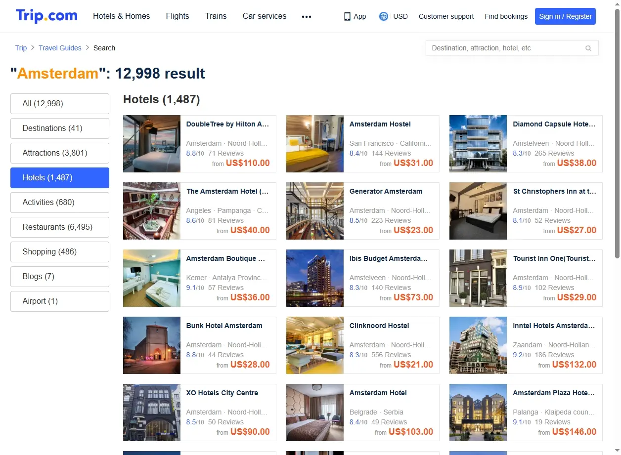621x455 pixels.
Task: Go to Travel Guides breadcrumb
Action: [60, 48]
